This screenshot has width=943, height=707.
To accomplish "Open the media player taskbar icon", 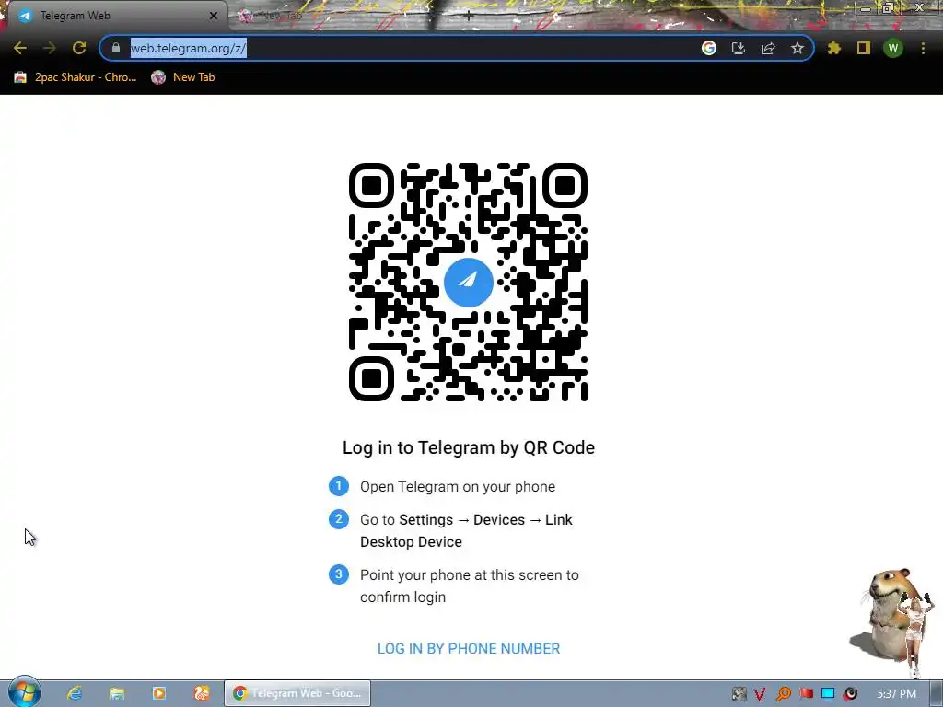I will (158, 693).
